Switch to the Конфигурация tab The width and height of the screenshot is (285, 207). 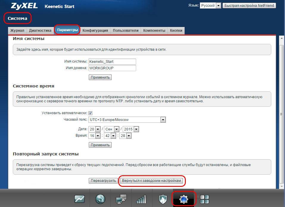[x=95, y=31]
